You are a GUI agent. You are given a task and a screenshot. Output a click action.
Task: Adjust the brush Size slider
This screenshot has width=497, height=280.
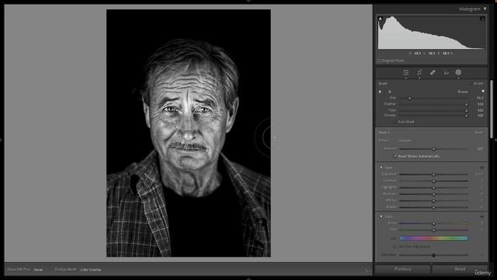tap(409, 98)
